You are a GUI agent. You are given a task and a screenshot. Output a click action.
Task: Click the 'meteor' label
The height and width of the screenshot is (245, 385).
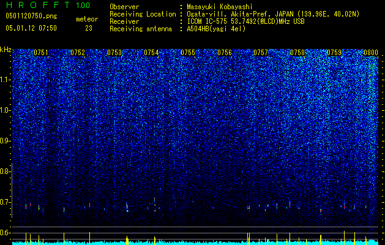[x=87, y=19]
